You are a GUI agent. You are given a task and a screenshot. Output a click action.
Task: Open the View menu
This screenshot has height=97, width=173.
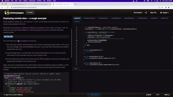[x=20, y=1]
